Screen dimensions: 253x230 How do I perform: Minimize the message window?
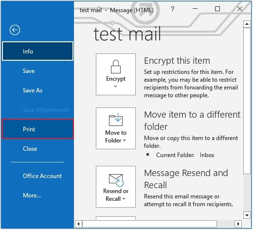[x=195, y=9]
